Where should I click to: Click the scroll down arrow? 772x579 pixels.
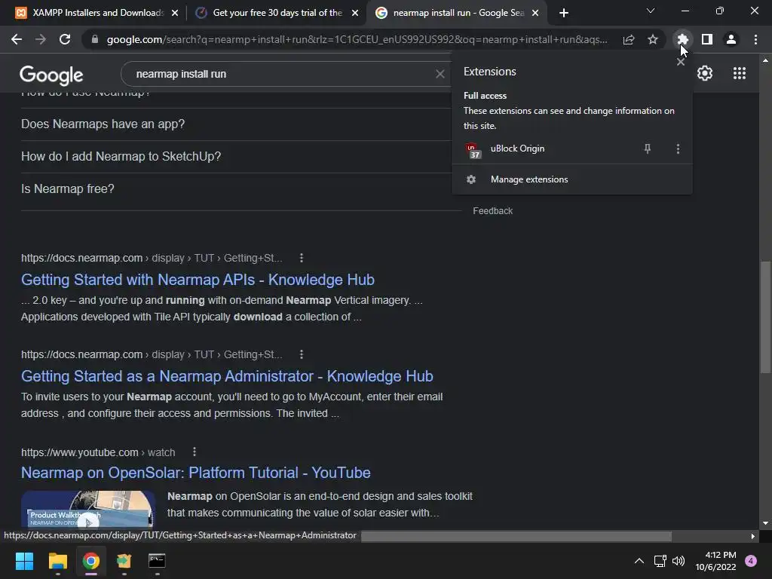[x=765, y=523]
